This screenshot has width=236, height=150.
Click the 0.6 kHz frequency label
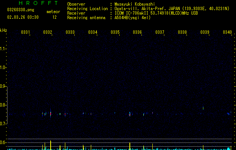click(3, 142)
